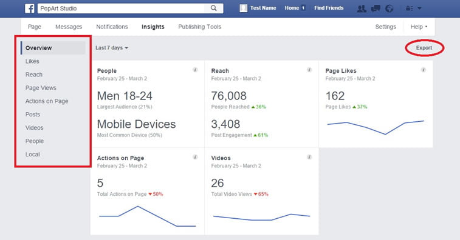
Task: Open People in the insights sidebar
Action: click(35, 141)
